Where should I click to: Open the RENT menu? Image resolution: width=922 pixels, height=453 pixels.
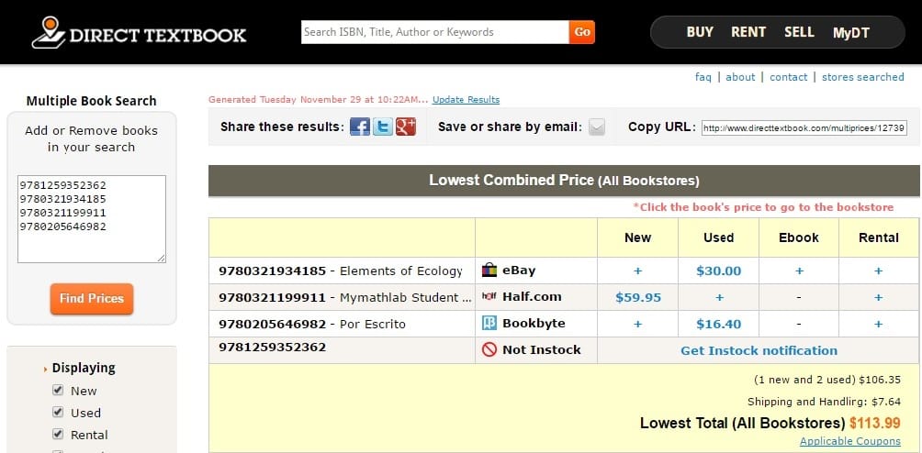click(748, 32)
